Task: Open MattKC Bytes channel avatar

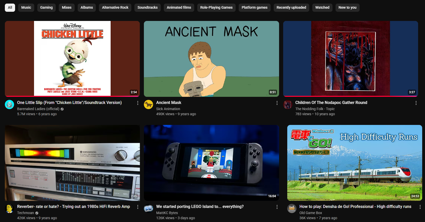Action: pyautogui.click(x=148, y=208)
